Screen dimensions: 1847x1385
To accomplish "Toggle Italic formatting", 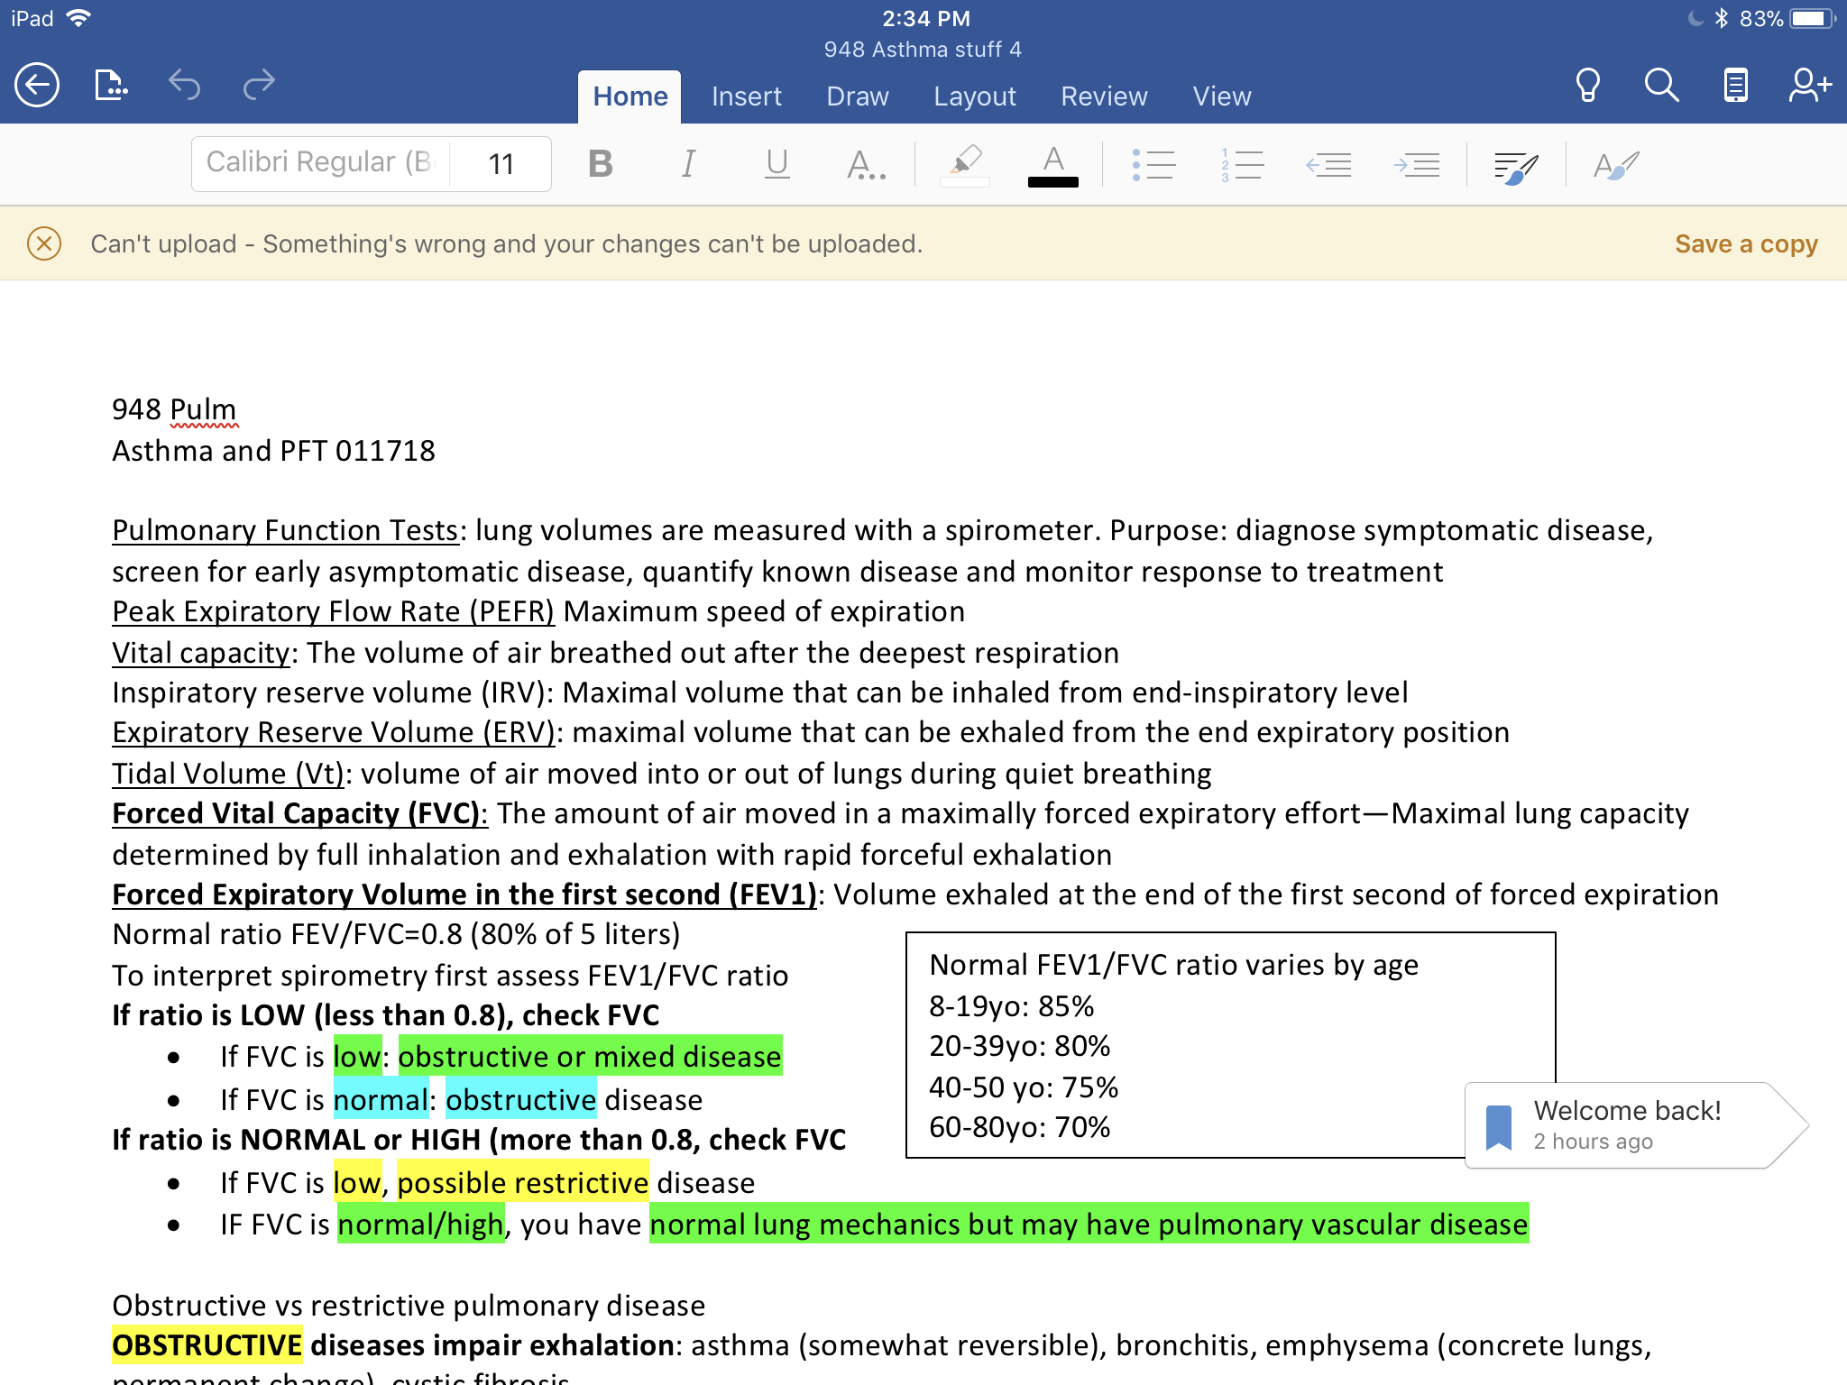I will coord(688,164).
